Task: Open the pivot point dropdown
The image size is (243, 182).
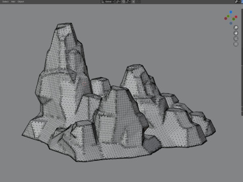Action: tap(118, 2)
